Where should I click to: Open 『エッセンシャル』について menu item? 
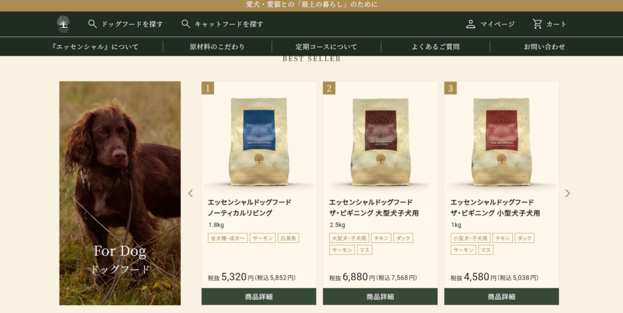(x=96, y=46)
